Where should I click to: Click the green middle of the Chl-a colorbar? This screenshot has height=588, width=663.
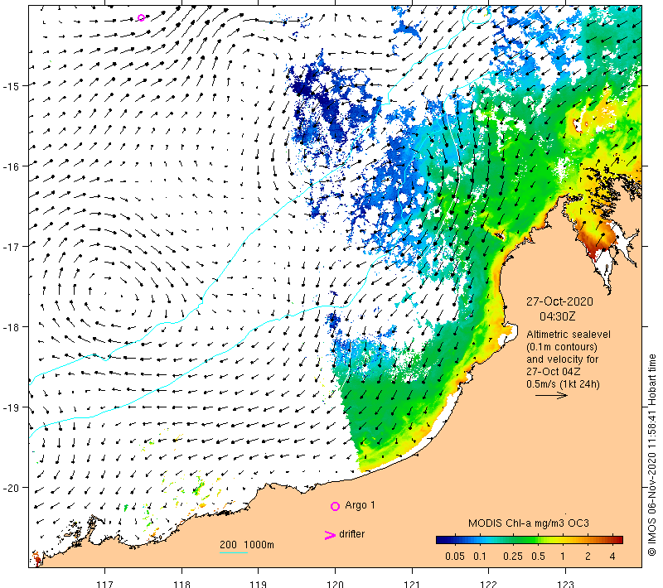pos(530,539)
